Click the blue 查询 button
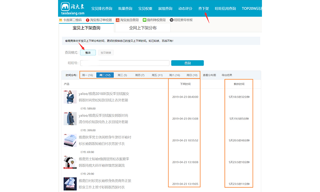This screenshot has width=320, height=192. [187, 63]
